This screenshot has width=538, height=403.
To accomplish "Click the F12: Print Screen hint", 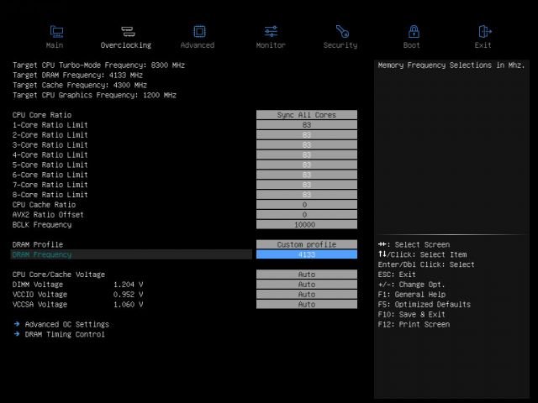I will tap(414, 324).
